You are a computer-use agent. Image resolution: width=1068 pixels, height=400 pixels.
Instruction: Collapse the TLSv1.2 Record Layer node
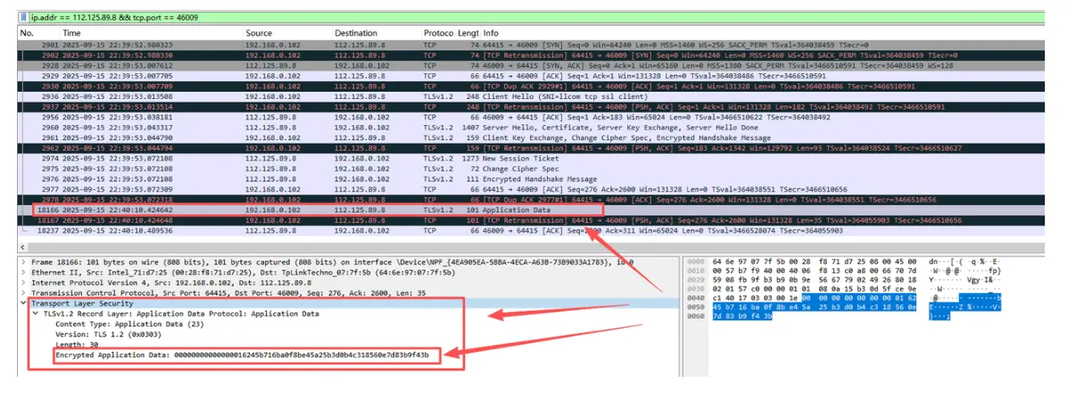(36, 313)
